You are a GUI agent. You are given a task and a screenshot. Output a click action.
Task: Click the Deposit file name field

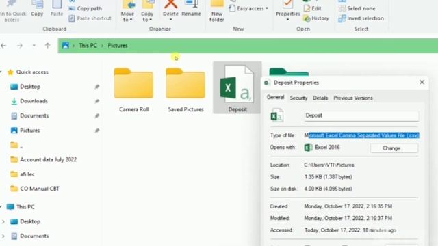pyautogui.click(x=361, y=115)
